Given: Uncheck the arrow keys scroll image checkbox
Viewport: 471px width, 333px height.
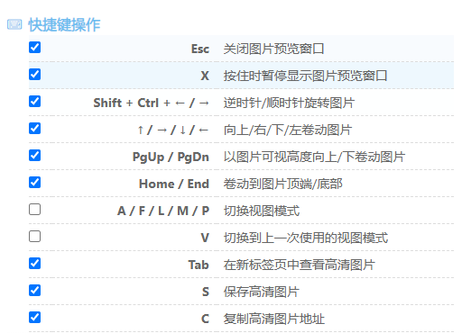Looking at the screenshot, I should 35,129.
